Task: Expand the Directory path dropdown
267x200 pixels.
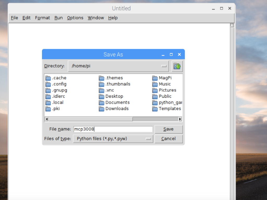Action: click(x=118, y=66)
